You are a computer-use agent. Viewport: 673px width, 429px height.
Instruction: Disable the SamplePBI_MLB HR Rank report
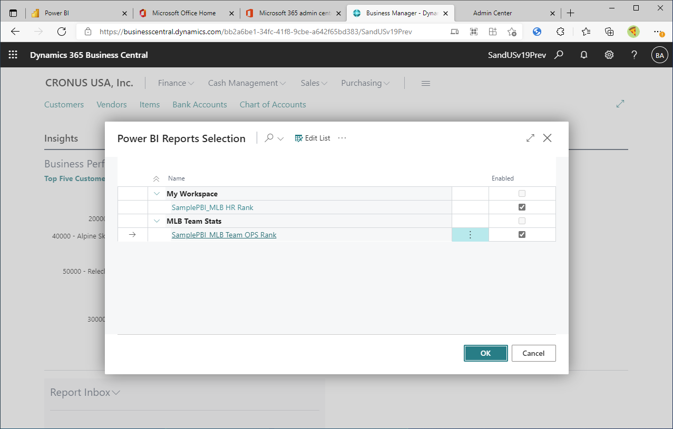tap(522, 207)
